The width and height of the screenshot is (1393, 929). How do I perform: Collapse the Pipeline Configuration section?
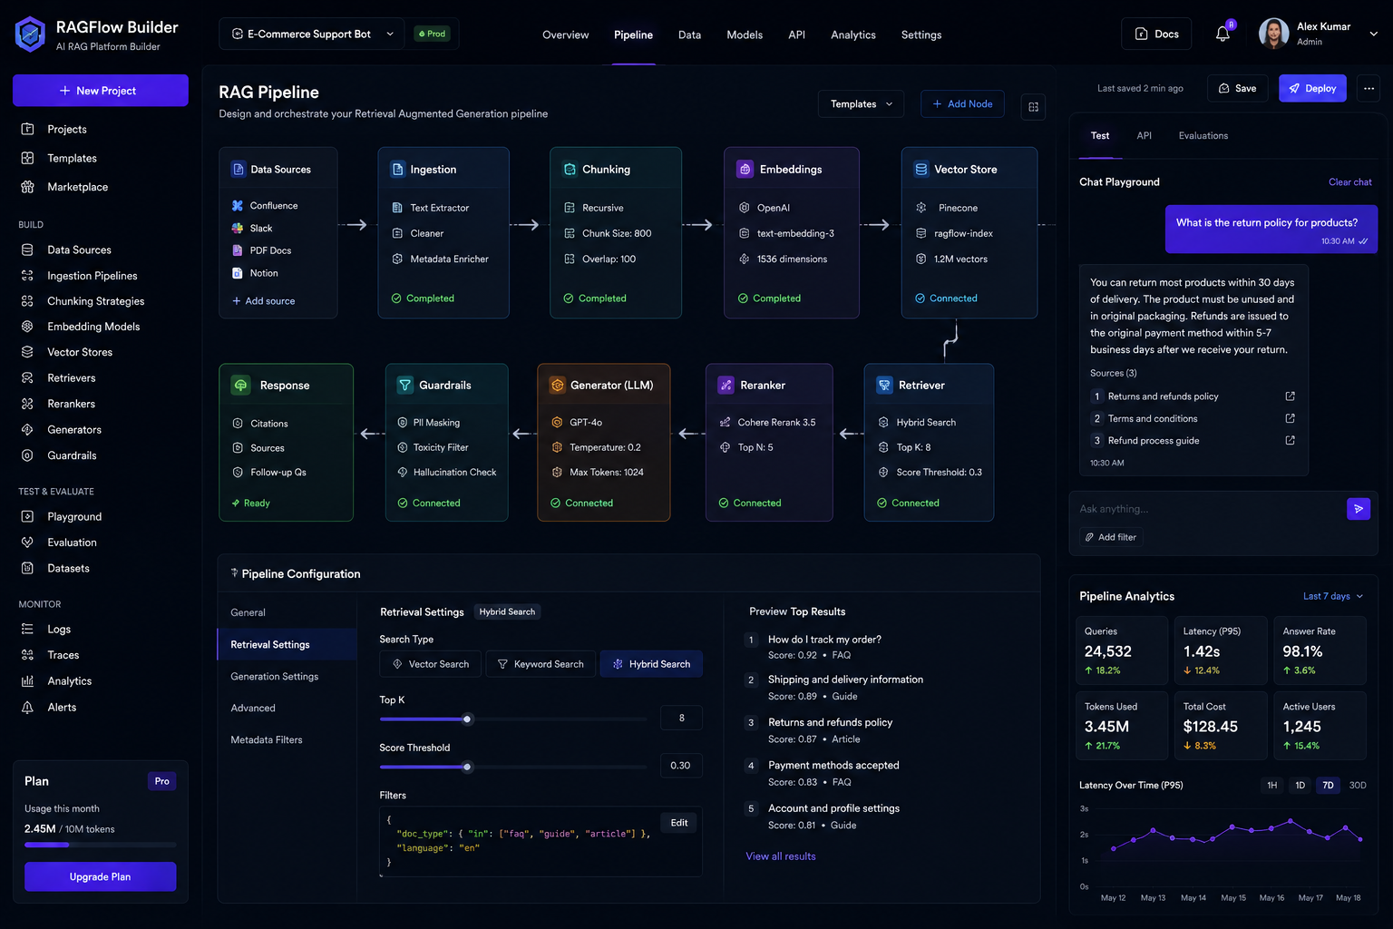[x=234, y=573]
